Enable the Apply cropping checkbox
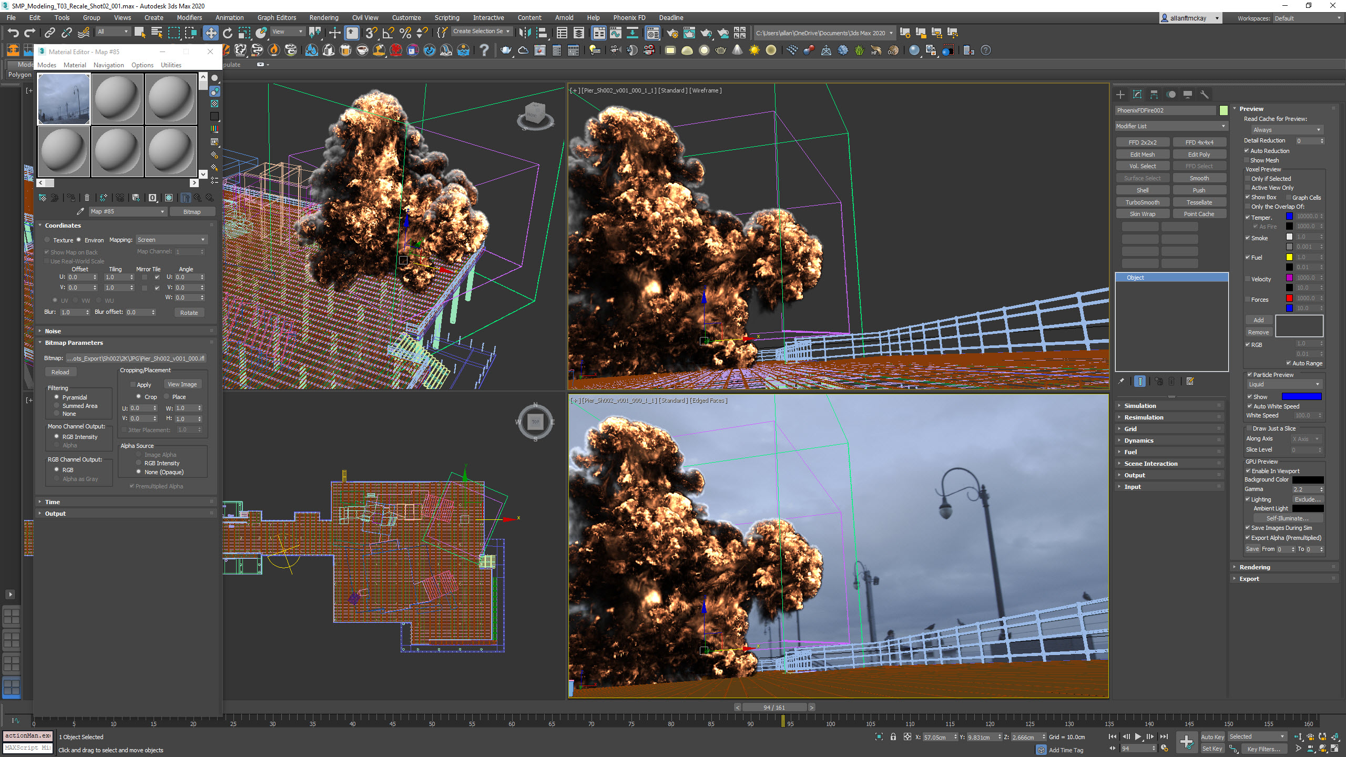The height and width of the screenshot is (757, 1346). (x=133, y=385)
